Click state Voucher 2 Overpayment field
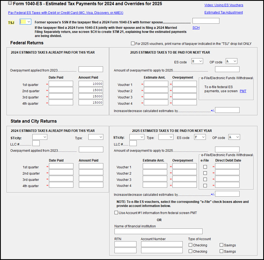Screen dimensions: 264x260 (185, 172)
